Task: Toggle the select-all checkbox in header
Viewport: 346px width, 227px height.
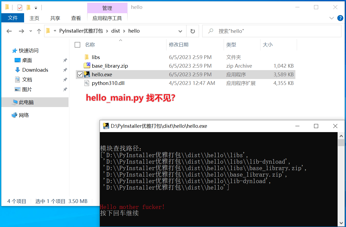Action: click(x=77, y=45)
